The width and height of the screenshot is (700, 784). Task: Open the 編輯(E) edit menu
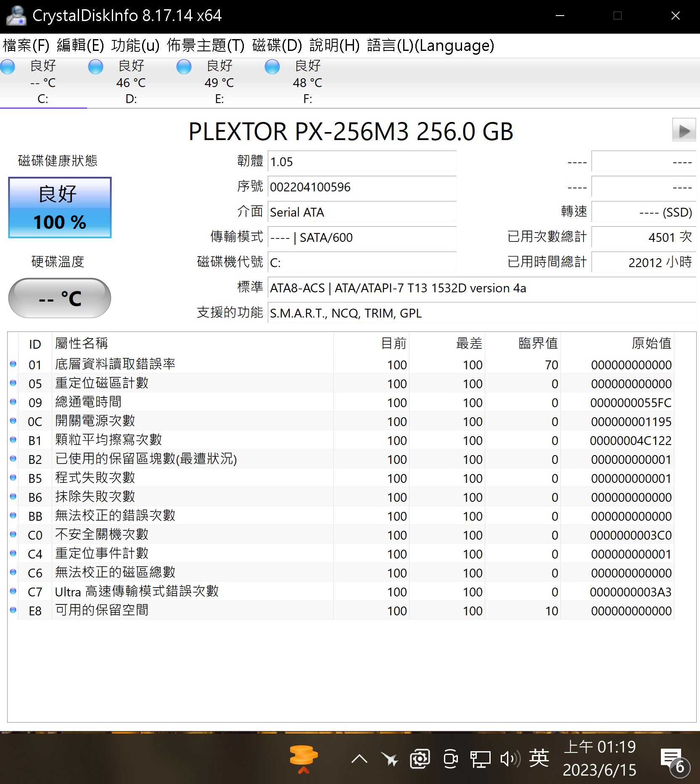point(80,45)
